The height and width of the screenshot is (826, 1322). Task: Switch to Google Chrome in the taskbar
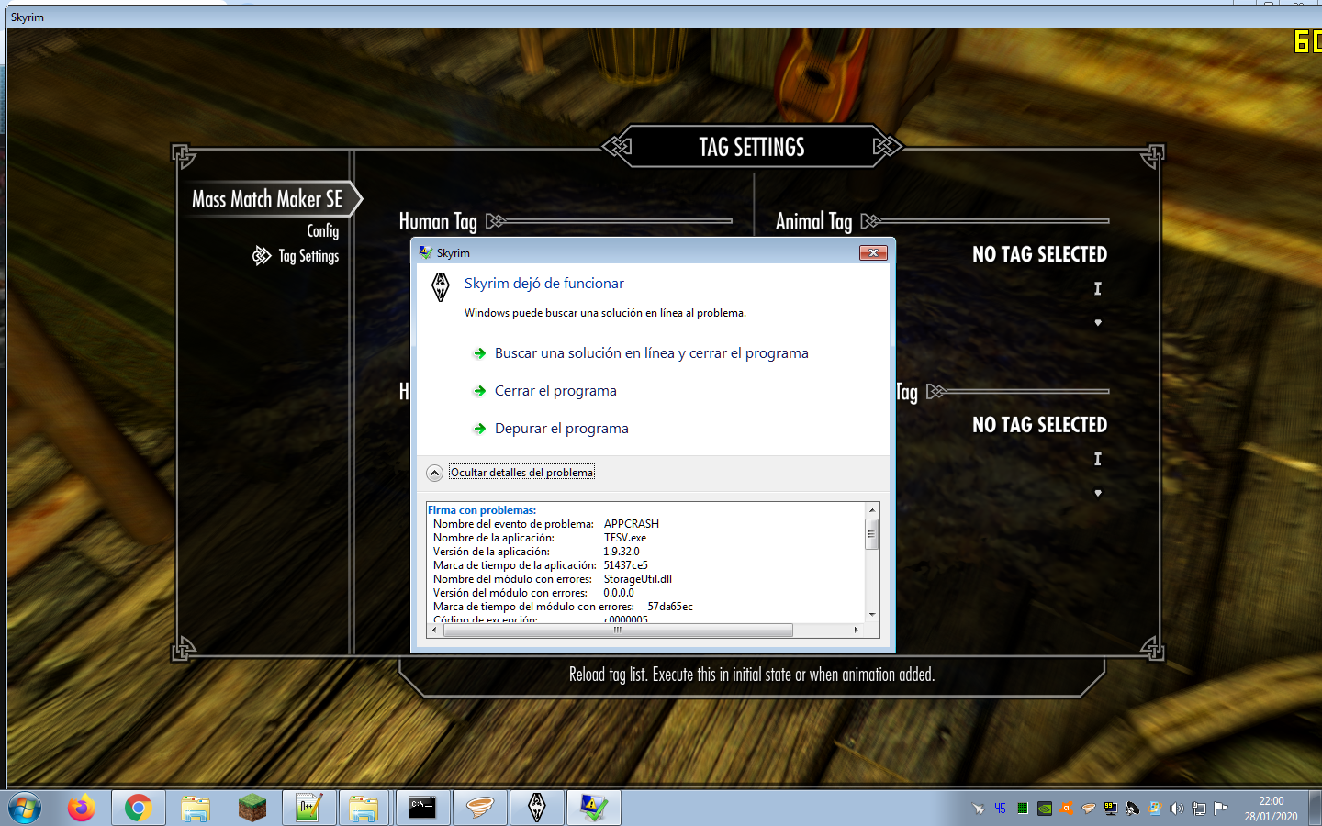(x=139, y=809)
